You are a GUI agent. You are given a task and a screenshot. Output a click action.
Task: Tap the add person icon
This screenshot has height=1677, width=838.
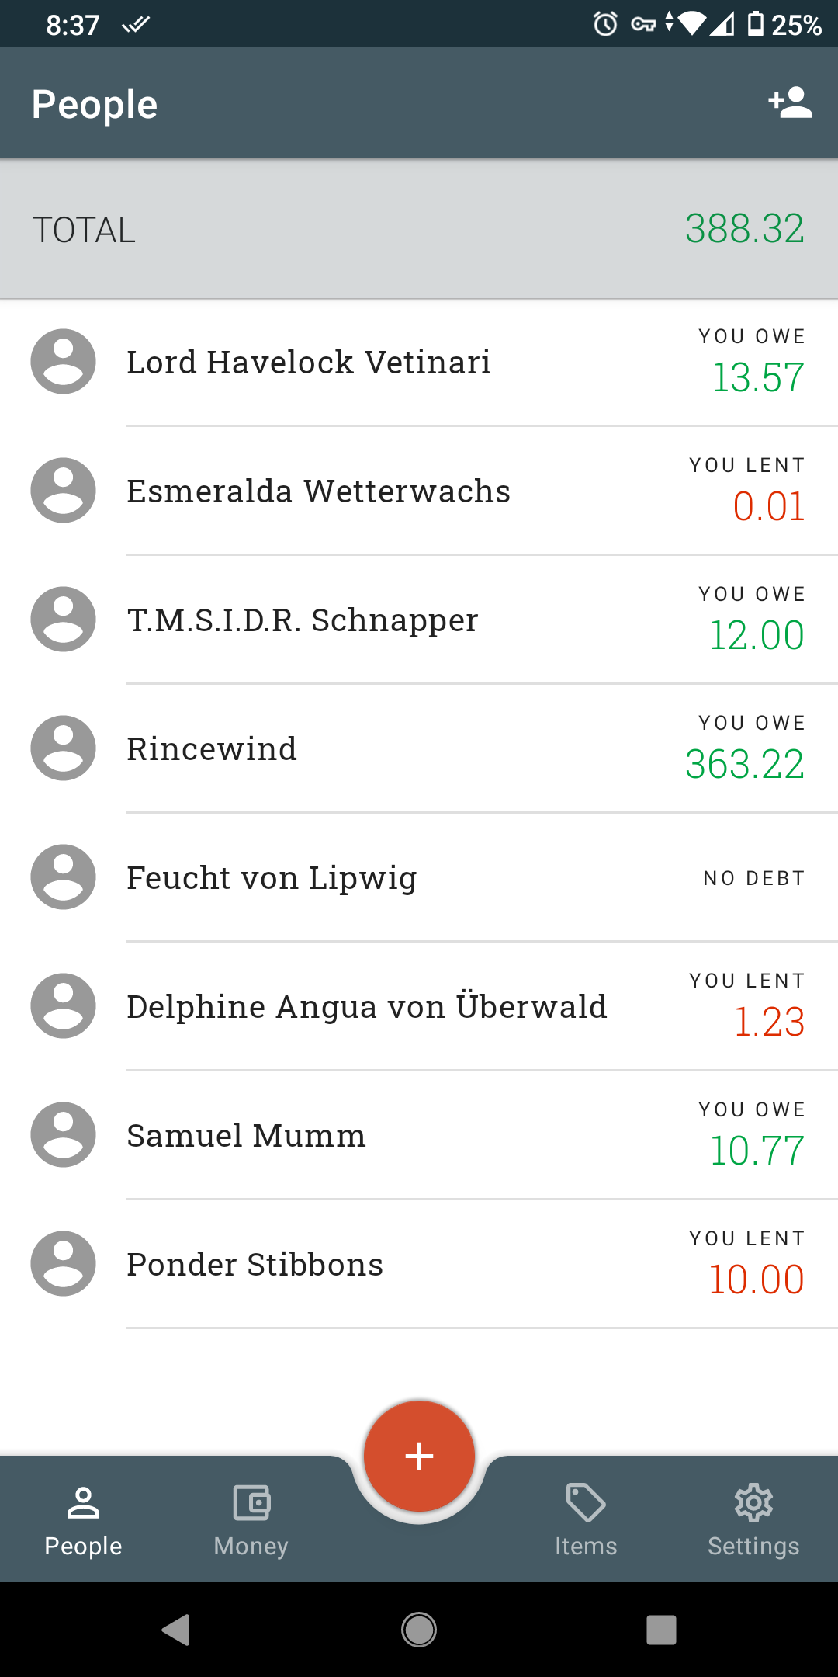pyautogui.click(x=790, y=103)
